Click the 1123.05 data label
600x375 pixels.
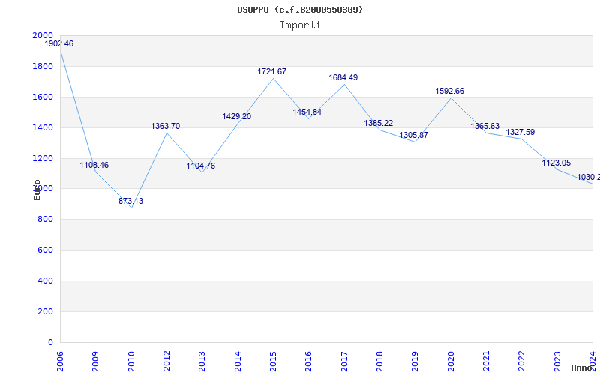click(x=556, y=163)
